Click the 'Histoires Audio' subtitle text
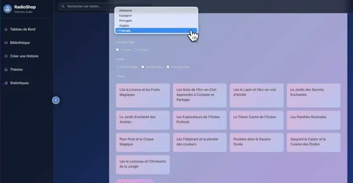The height and width of the screenshot is (183, 353). pos(23,12)
